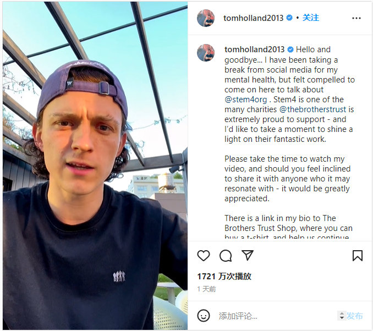Open the 1721 万次播放 view count
The height and width of the screenshot is (331, 373).
[x=224, y=277]
